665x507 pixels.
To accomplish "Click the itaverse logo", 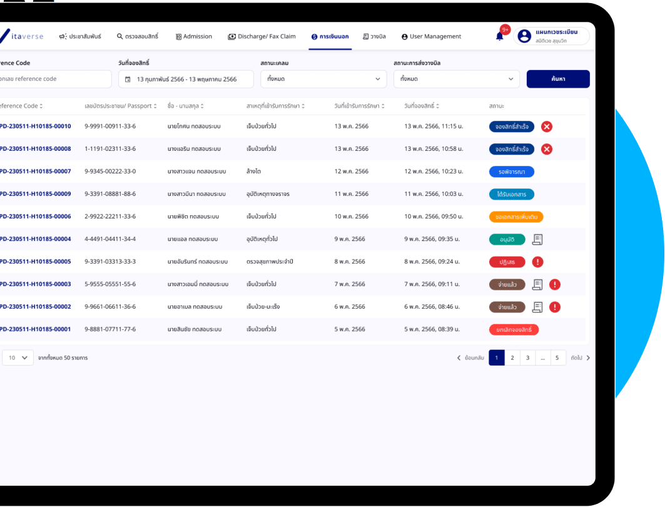I will [x=21, y=36].
